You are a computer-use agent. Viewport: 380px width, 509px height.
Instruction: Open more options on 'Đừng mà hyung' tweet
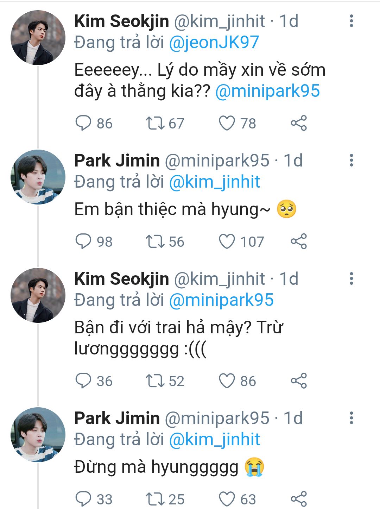click(x=351, y=418)
